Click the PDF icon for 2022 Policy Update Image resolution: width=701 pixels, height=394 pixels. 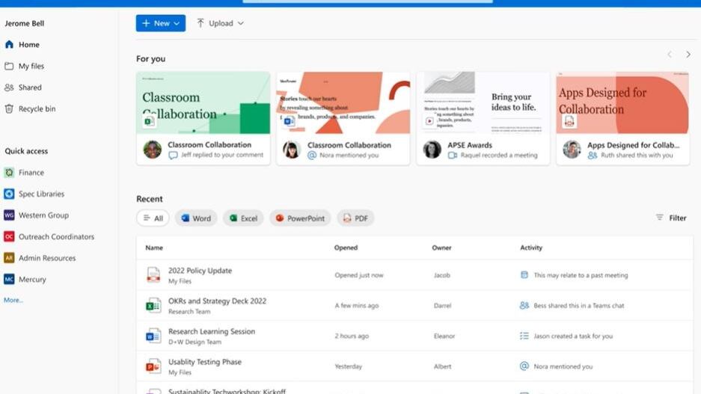click(153, 275)
